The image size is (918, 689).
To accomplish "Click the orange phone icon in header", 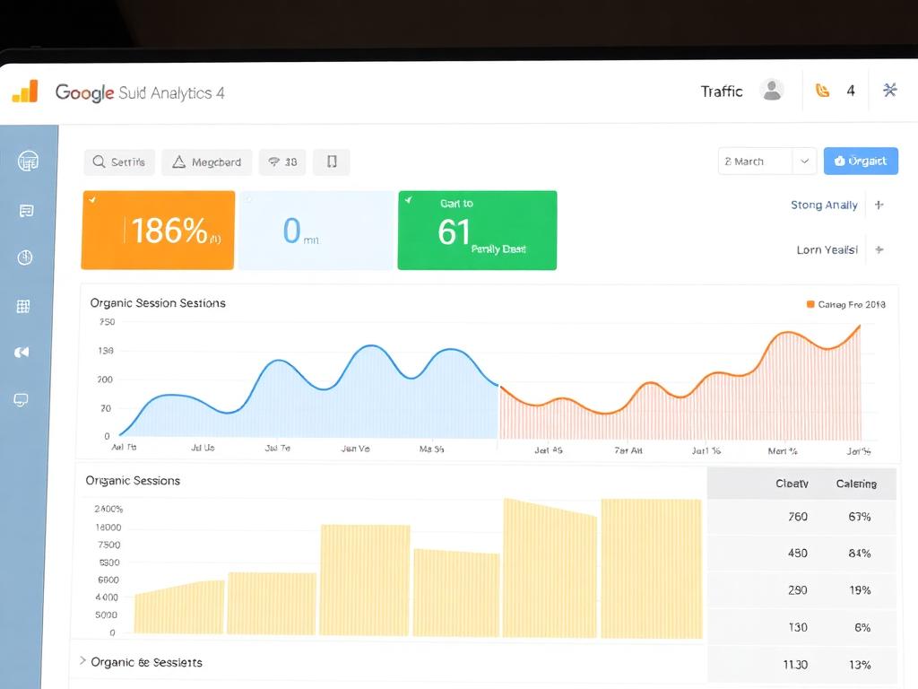I will point(823,91).
